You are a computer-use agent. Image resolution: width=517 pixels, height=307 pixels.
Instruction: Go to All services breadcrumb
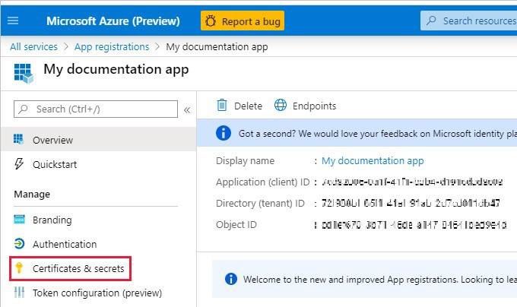coord(33,47)
